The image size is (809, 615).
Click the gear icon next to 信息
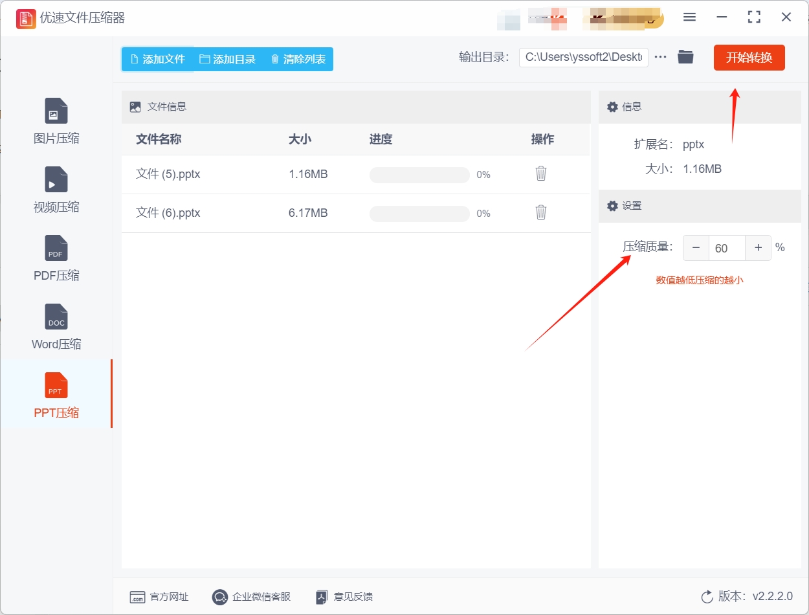click(x=612, y=107)
